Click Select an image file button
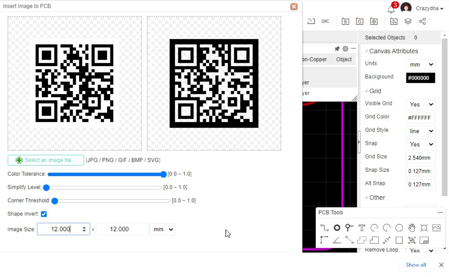The image size is (449, 277). (46, 160)
